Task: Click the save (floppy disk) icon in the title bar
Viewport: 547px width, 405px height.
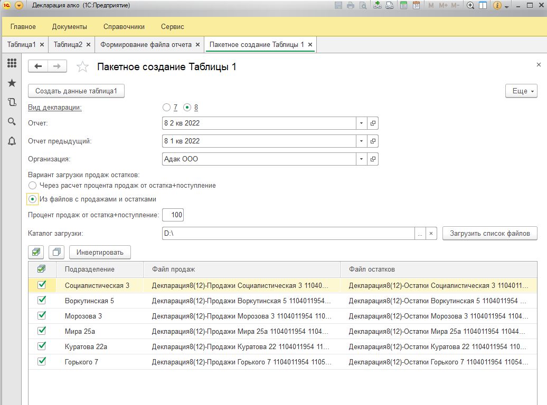Action: coord(338,5)
